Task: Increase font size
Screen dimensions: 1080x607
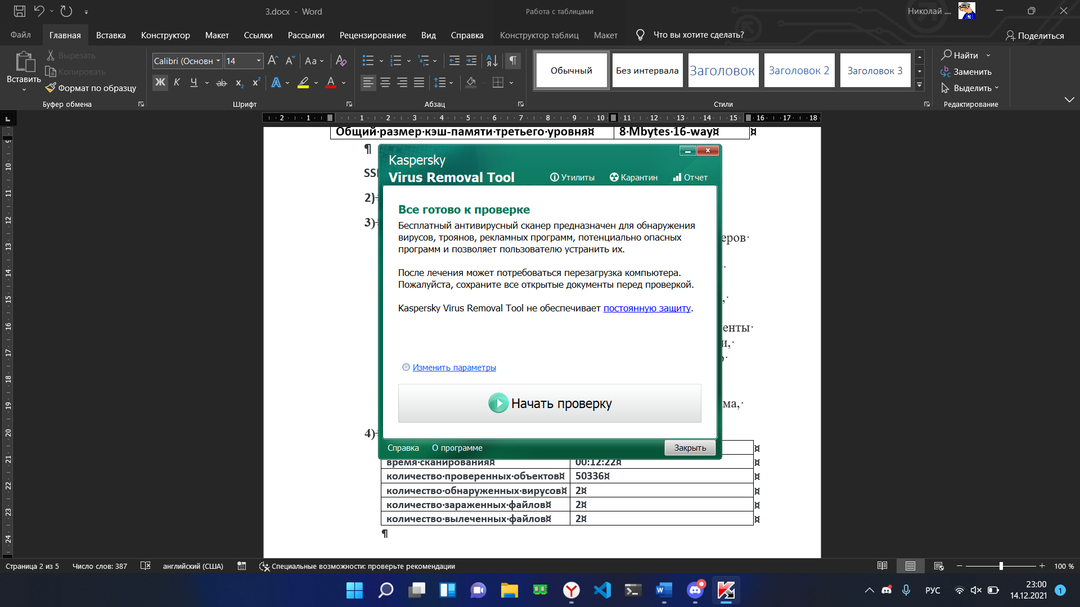Action: [273, 61]
